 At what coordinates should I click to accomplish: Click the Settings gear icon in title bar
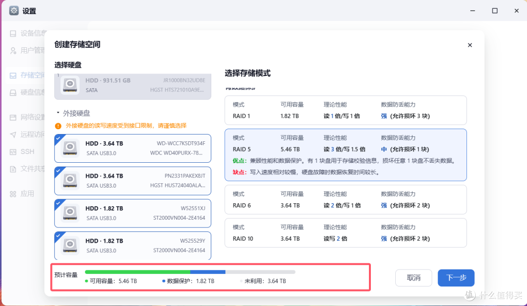pos(14,10)
